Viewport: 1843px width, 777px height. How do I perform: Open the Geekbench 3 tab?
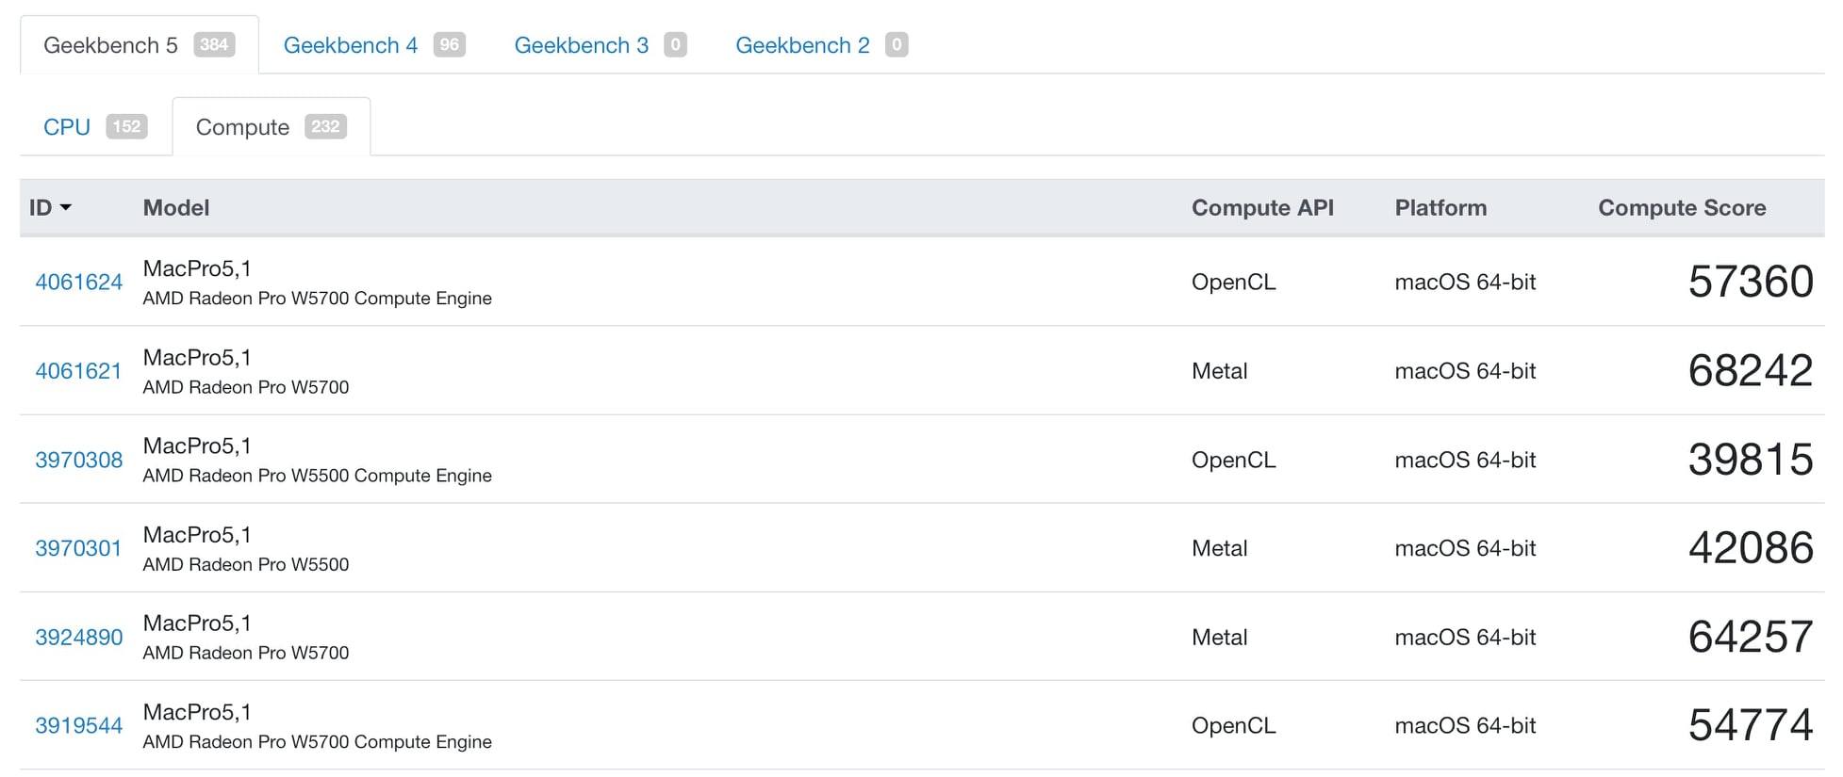coord(581,45)
